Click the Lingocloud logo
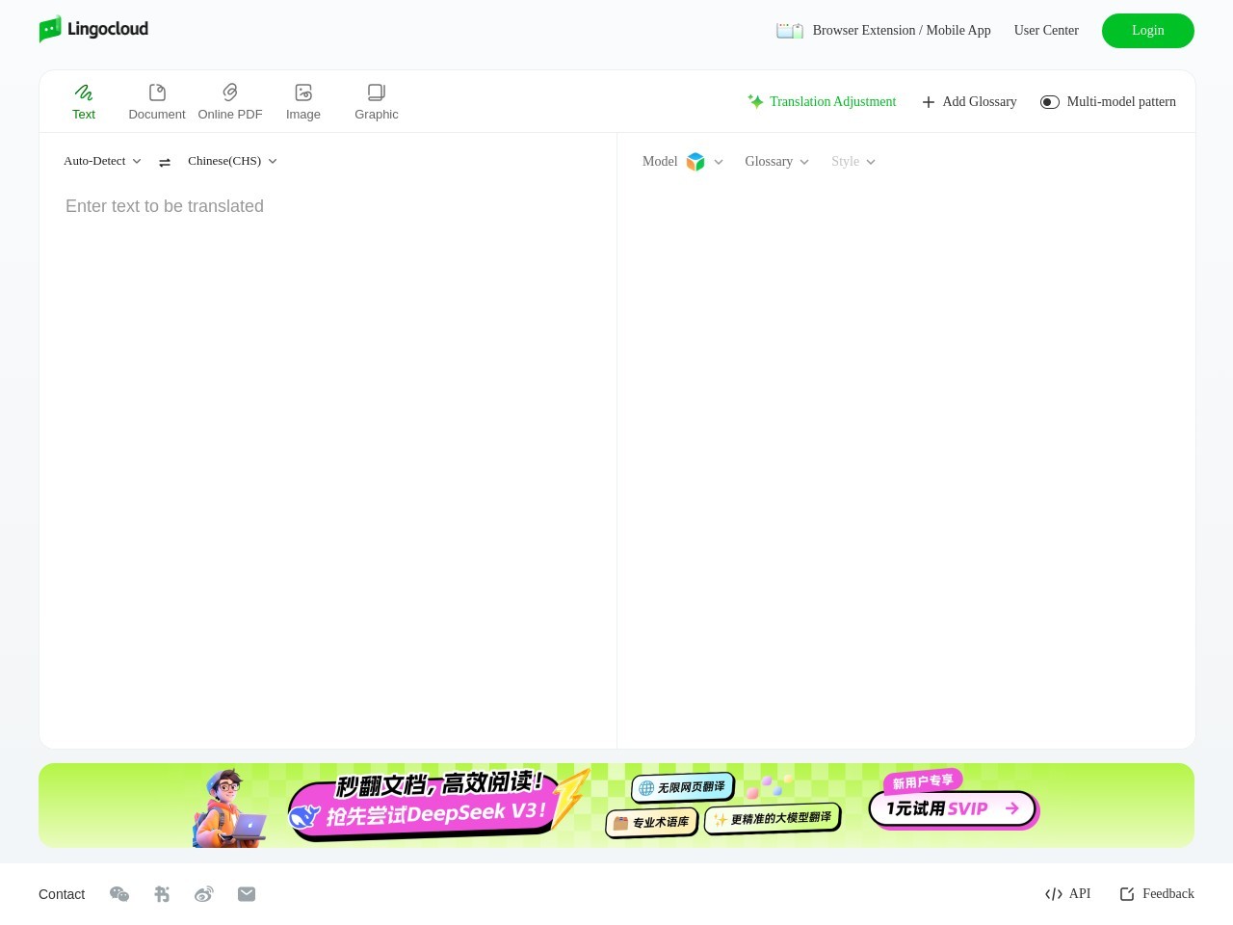The height and width of the screenshot is (925, 1233). point(93,29)
